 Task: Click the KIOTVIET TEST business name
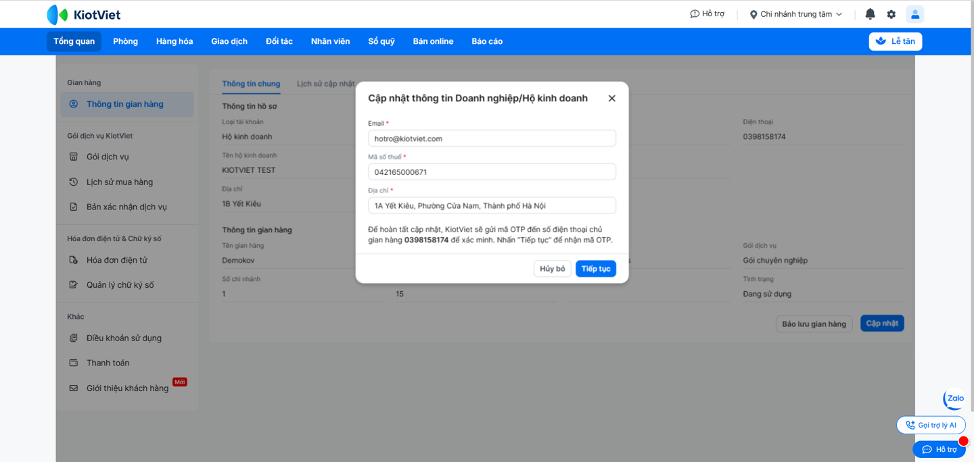[x=249, y=170]
